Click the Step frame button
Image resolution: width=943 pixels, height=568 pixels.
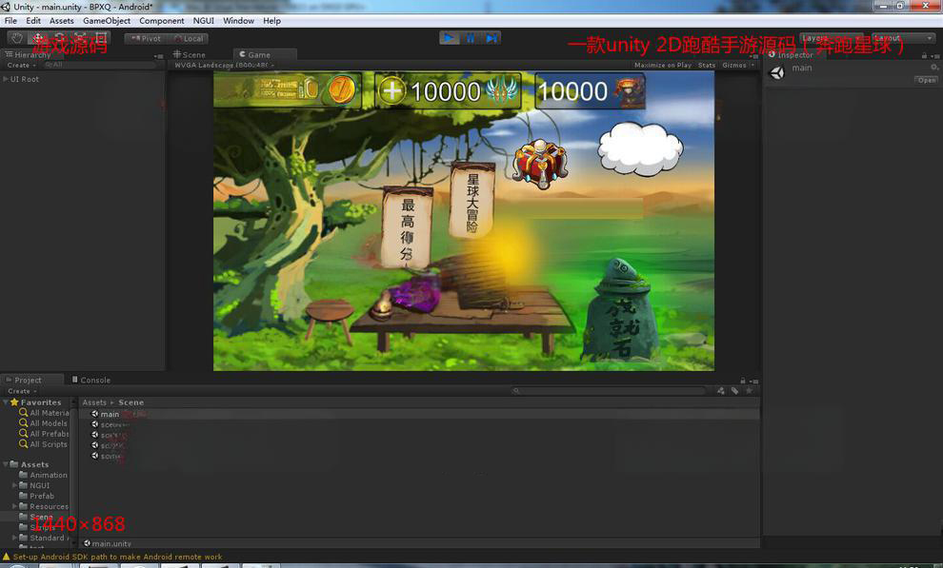coord(492,38)
